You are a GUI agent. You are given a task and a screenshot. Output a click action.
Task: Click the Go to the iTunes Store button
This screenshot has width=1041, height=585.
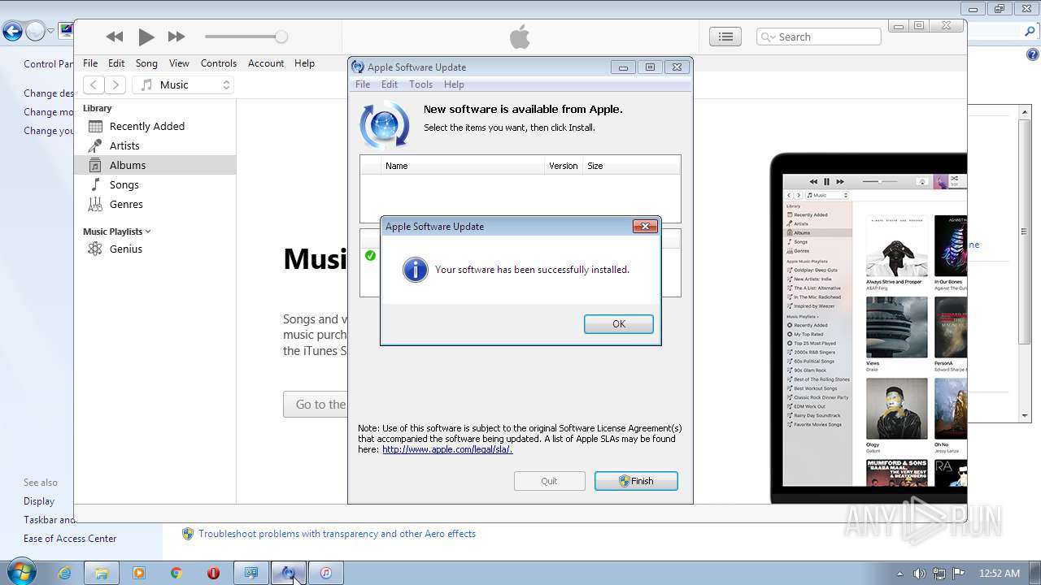[x=316, y=405]
